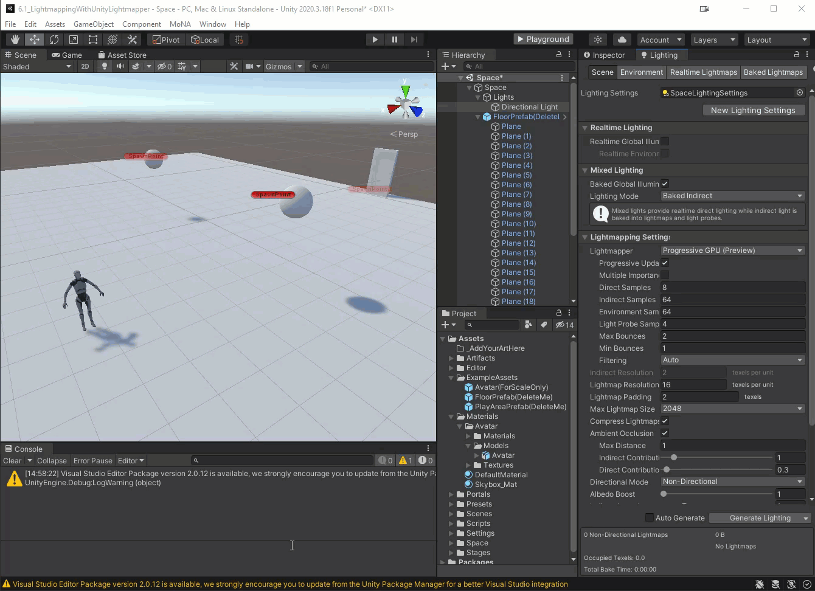815x591 pixels.
Task: Open the MoNA menu
Action: (x=180, y=24)
